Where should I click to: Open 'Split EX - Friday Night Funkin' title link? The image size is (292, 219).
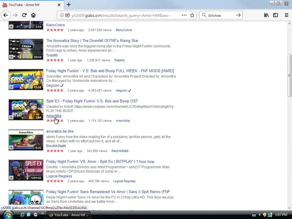92,101
